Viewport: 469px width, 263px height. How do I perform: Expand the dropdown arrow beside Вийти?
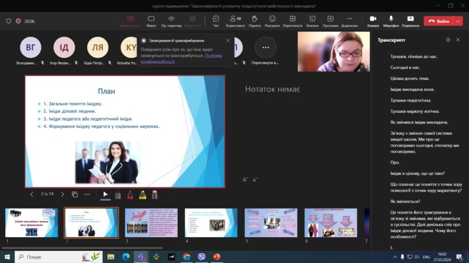pyautogui.click(x=458, y=21)
